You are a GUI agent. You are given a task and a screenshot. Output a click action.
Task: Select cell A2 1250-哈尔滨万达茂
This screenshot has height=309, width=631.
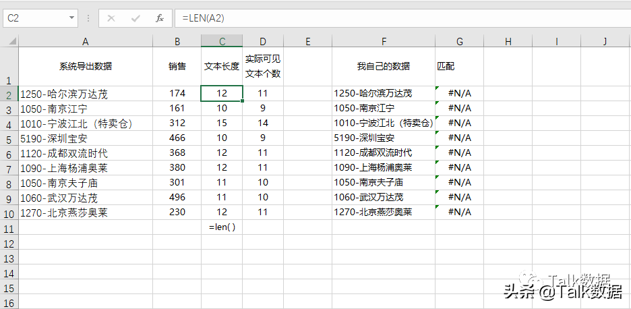click(x=86, y=94)
